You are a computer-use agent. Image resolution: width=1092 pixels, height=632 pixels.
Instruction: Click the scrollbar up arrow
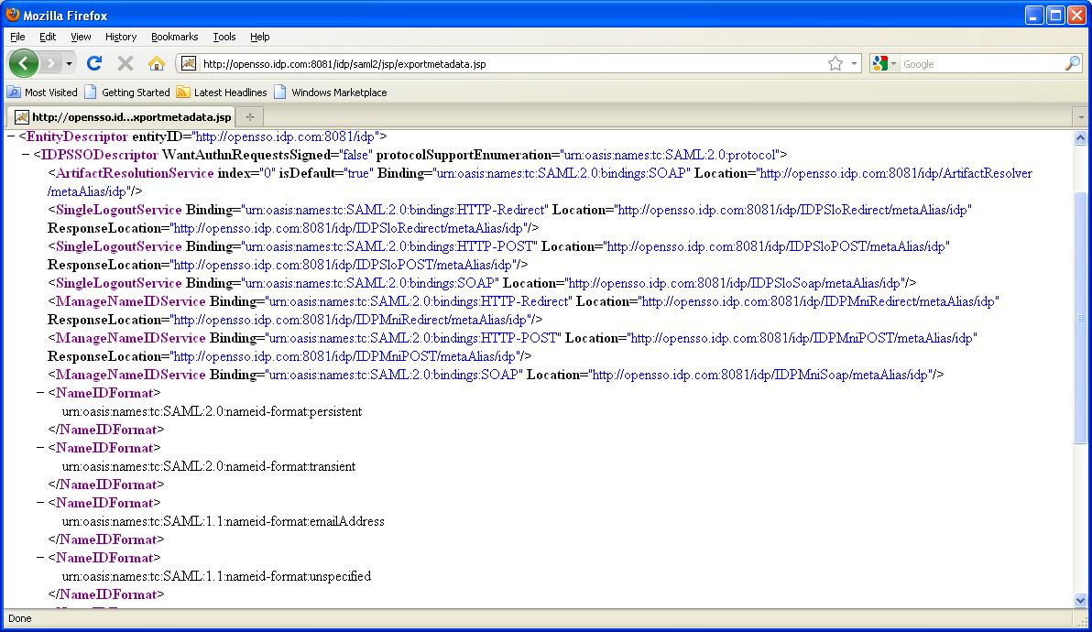1080,137
